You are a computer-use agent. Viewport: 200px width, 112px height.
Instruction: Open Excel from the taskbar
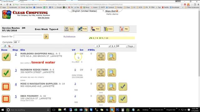76,110
